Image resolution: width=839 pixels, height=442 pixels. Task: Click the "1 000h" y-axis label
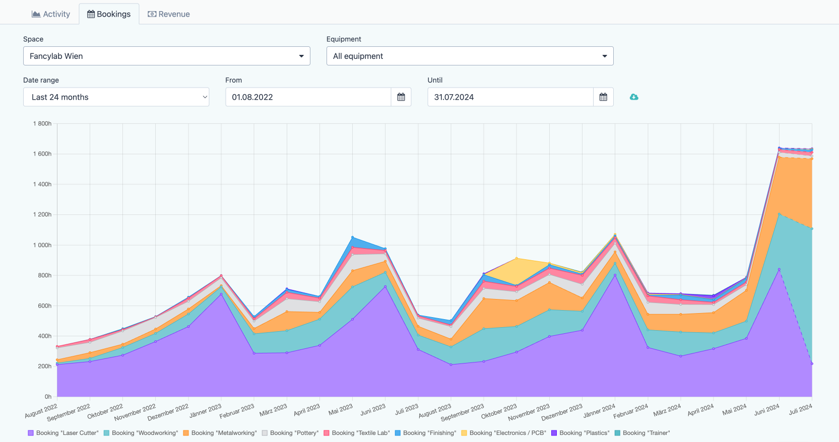click(x=42, y=245)
